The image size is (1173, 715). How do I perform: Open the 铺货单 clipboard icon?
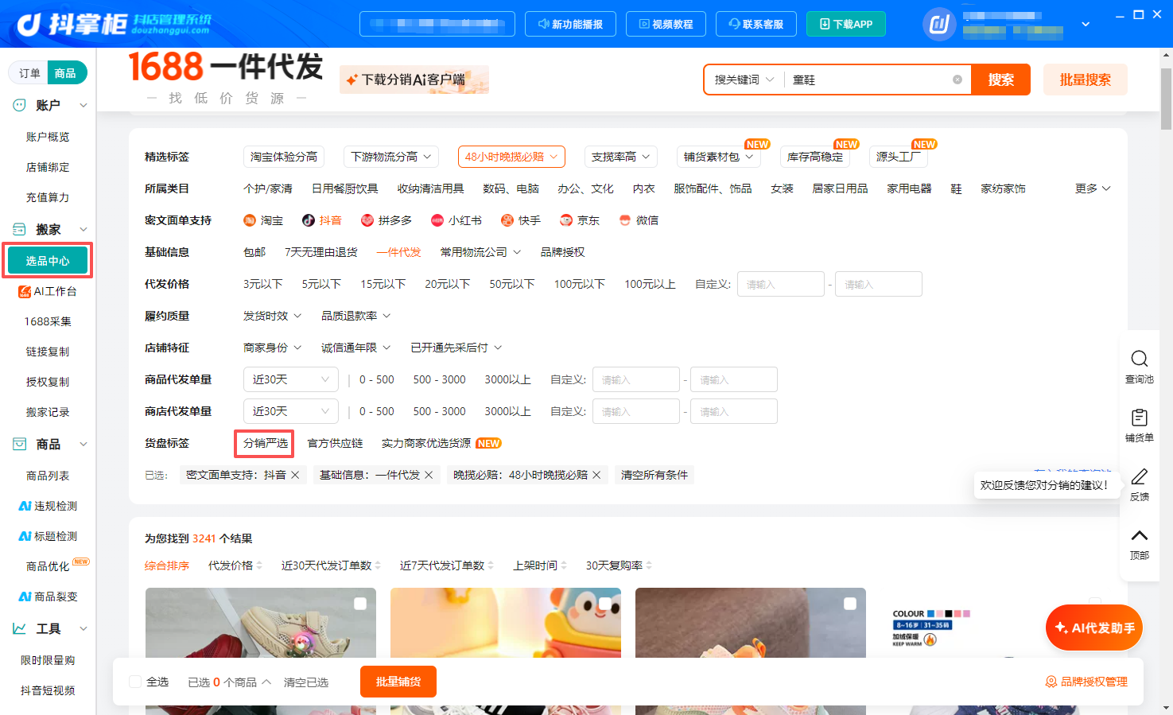1139,418
